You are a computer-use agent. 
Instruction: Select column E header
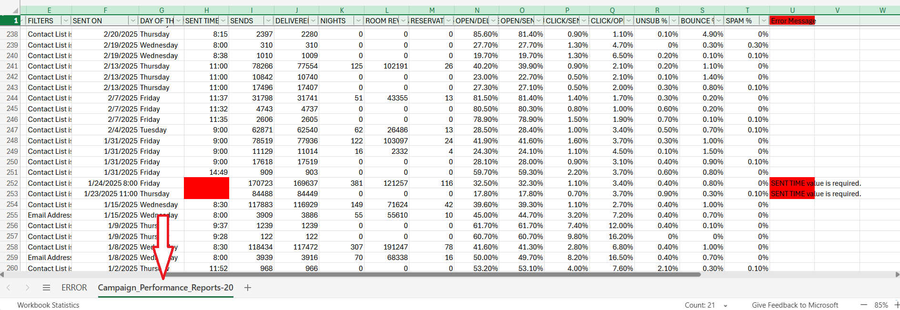pyautogui.click(x=49, y=10)
